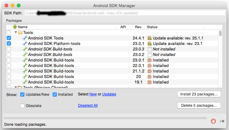
Task: Toggle the Updates/New show filter
Action: click(22, 95)
